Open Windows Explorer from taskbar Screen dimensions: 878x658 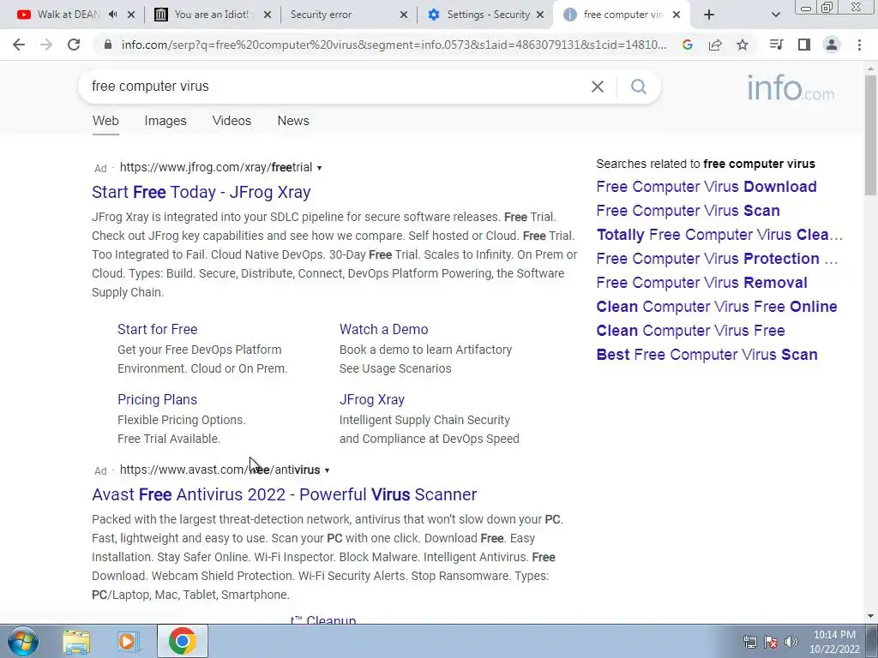(x=76, y=641)
